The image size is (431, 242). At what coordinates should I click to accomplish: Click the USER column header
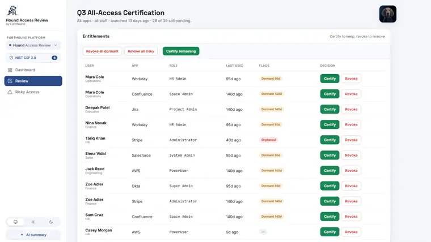[x=90, y=66]
